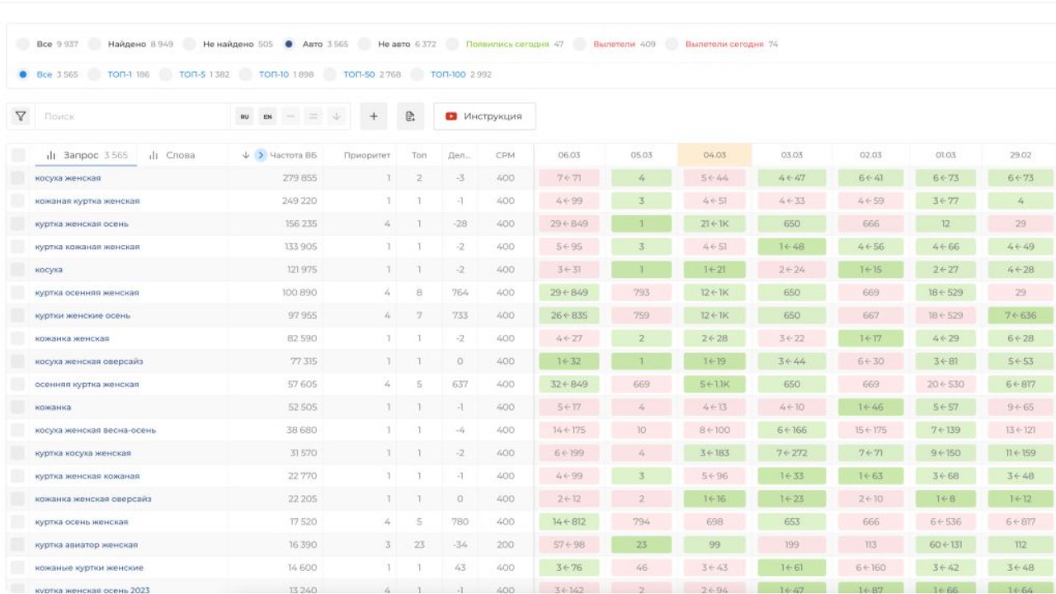Toggle the RU language filter
Viewport: 1056px width, 594px height.
(245, 116)
